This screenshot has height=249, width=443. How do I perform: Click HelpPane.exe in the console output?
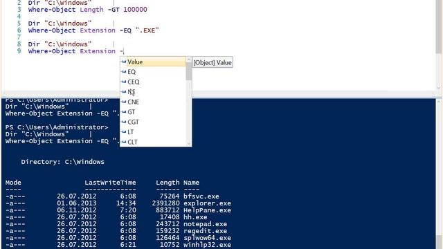(x=207, y=210)
